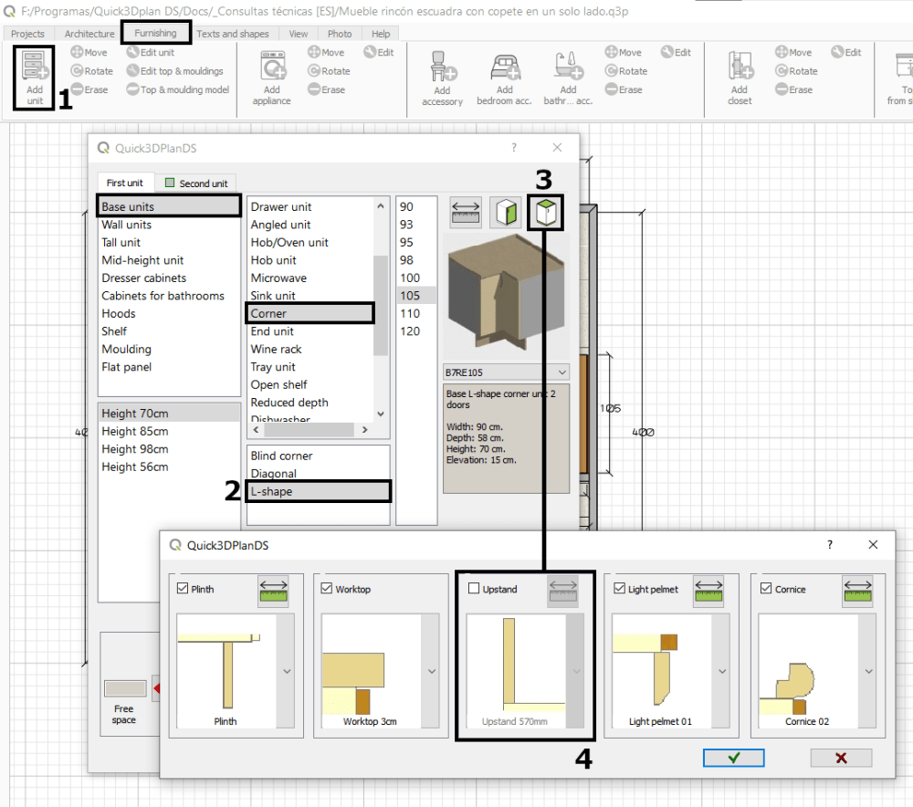Confirm with the green checkmark button
913x807 pixels.
point(733,758)
